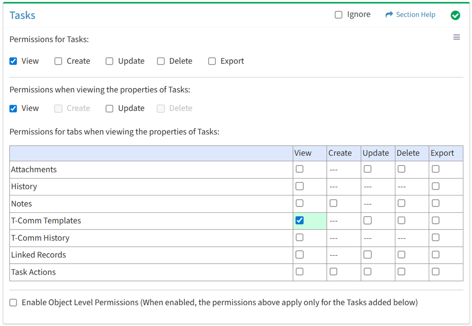Enable Export for History tab

click(x=435, y=186)
